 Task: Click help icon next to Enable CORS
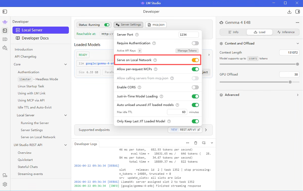[x=139, y=87]
